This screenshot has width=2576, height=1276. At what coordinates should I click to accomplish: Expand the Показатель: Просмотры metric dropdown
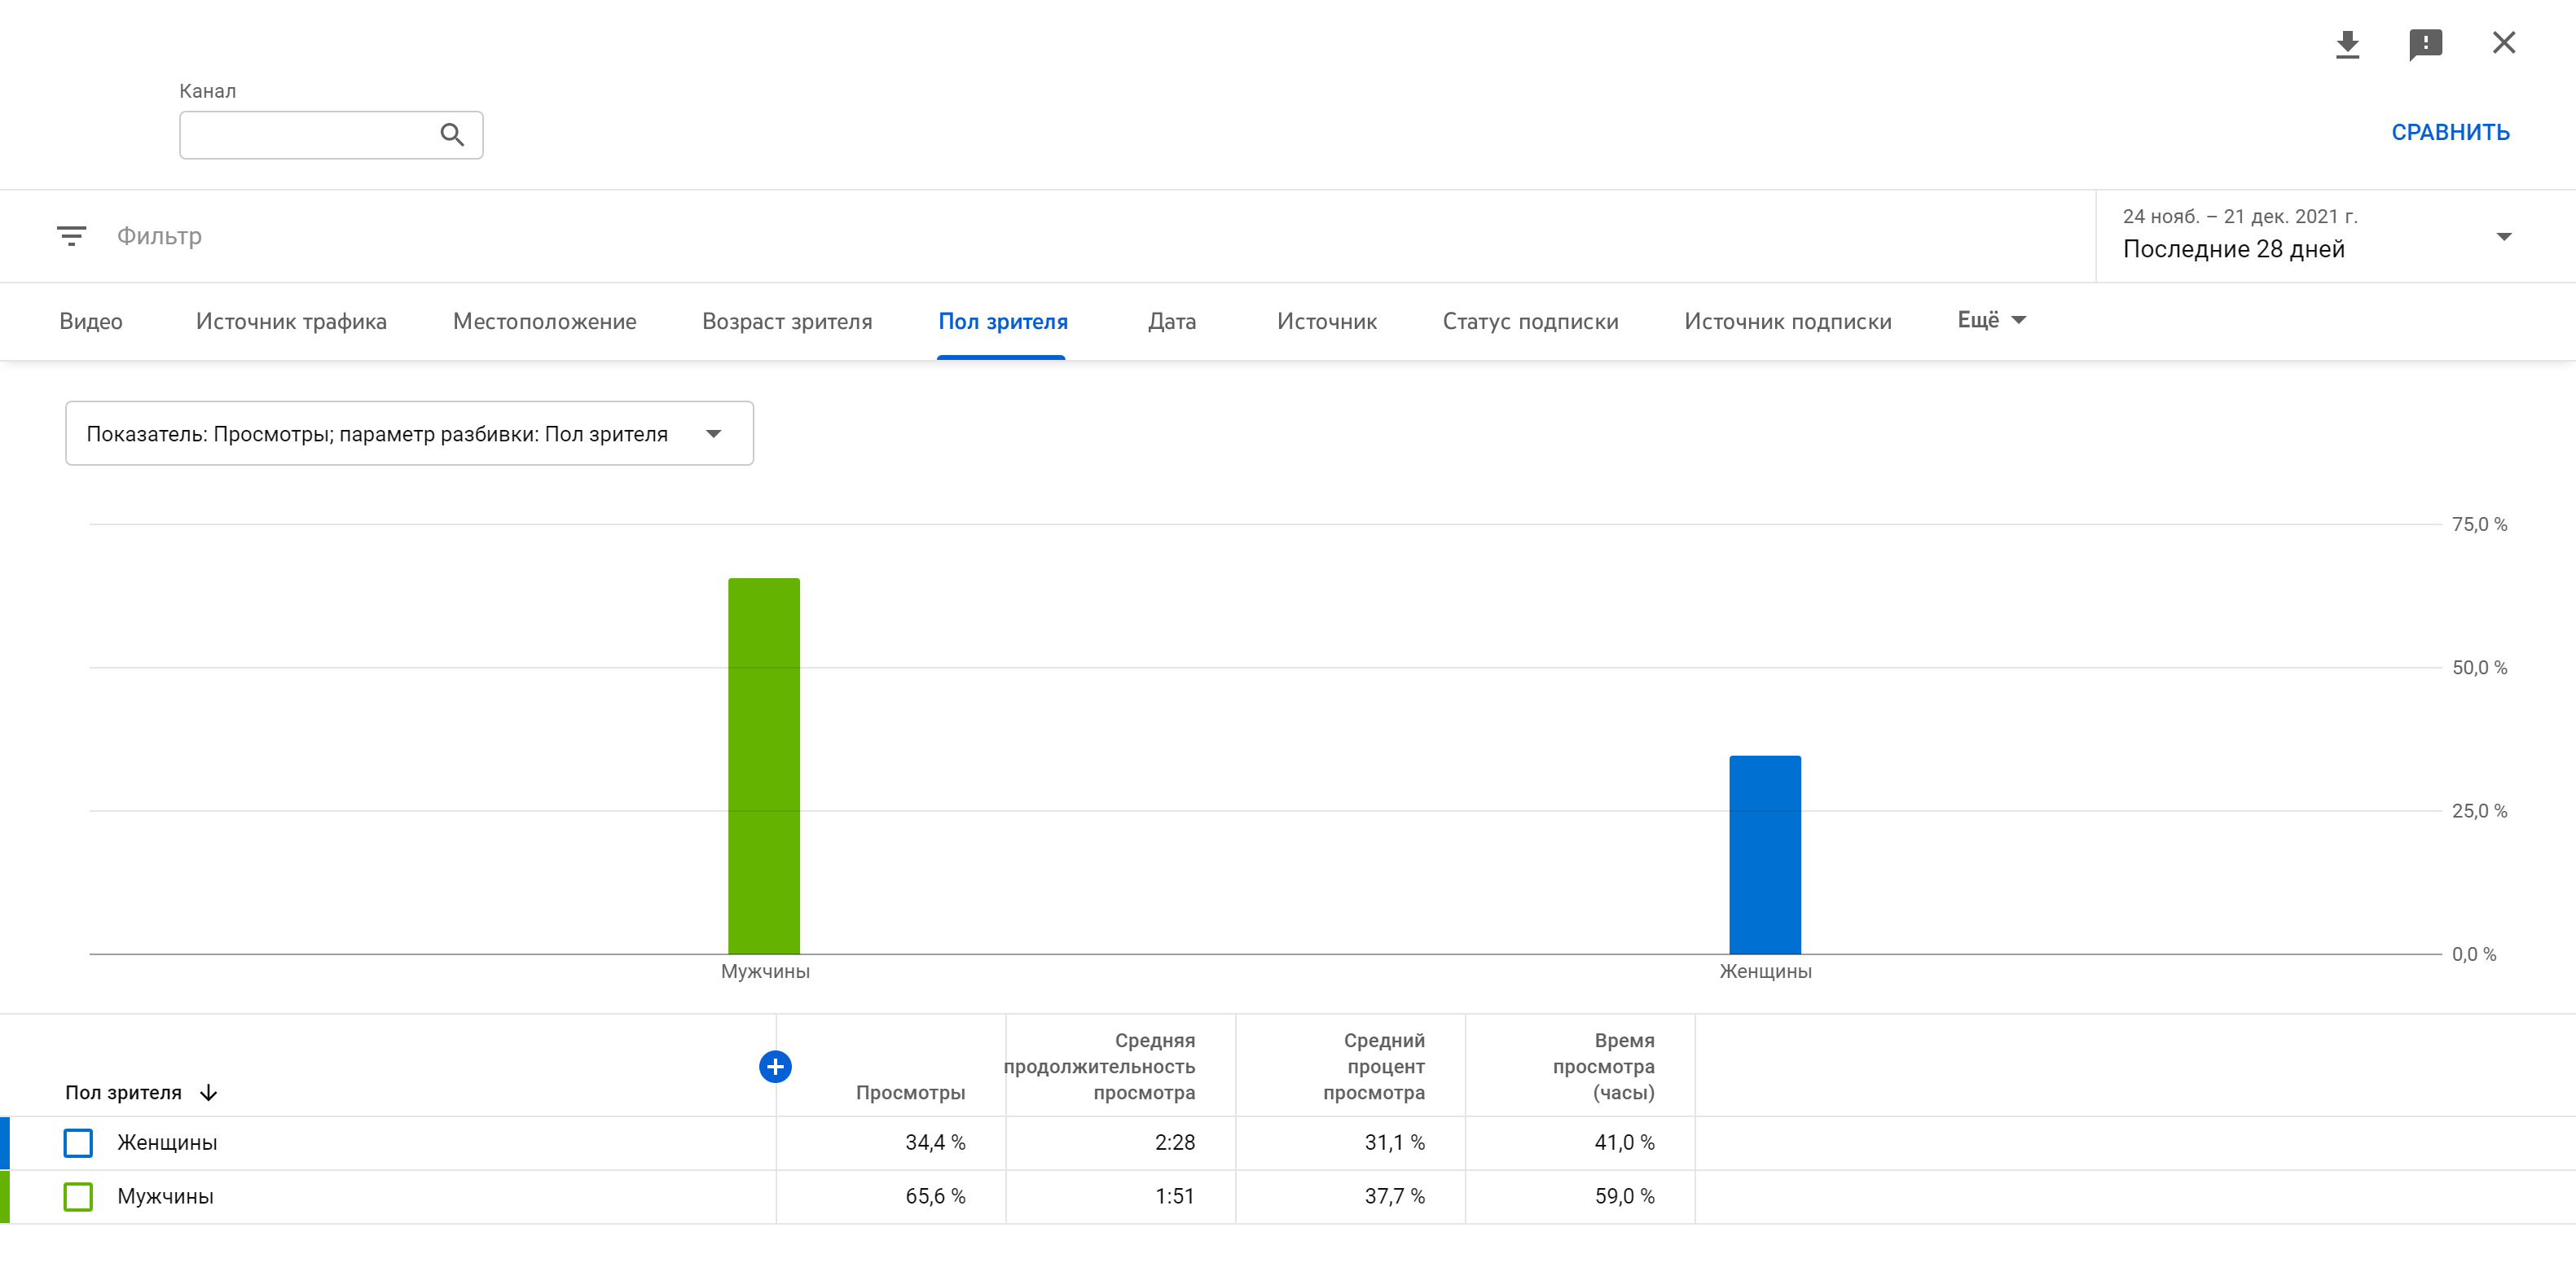[409, 434]
